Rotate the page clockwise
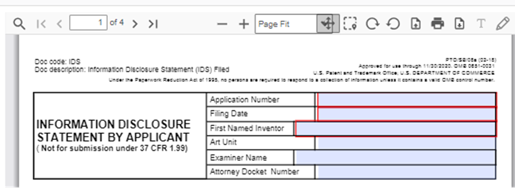 point(372,24)
